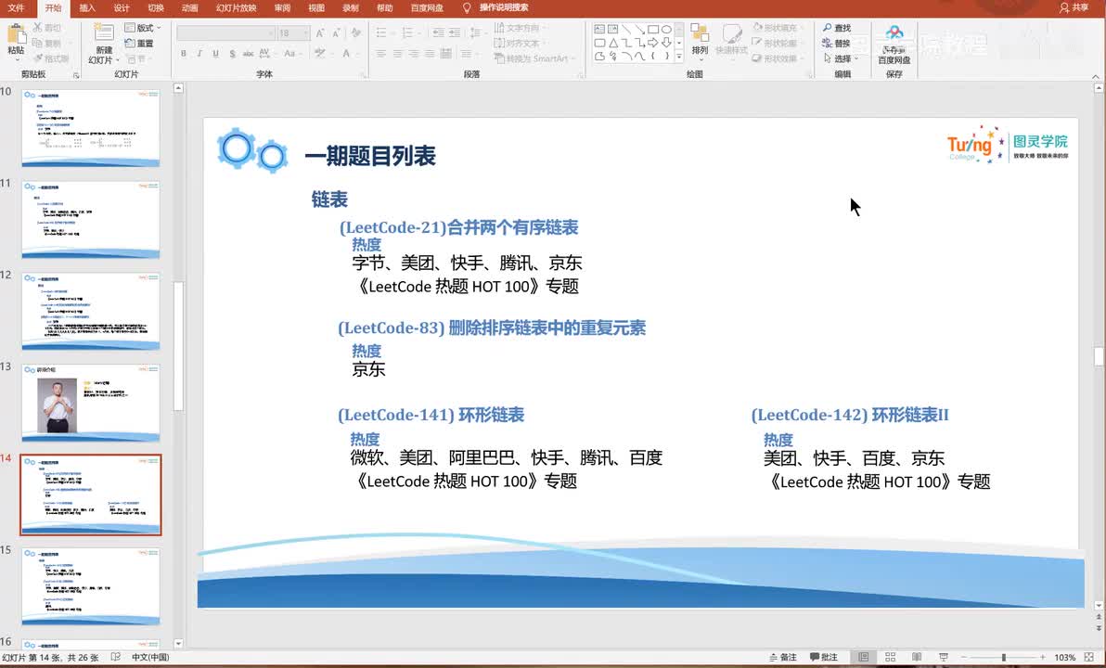Click the Reset (重置) slide icon
This screenshot has height=668, width=1106.
130,43
